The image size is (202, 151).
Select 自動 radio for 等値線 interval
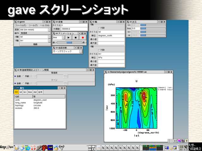[15, 76]
